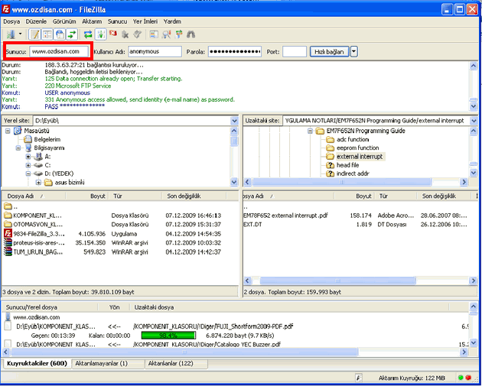Sort remote files by Tür column
The height and width of the screenshot is (386, 482).
tap(396, 196)
